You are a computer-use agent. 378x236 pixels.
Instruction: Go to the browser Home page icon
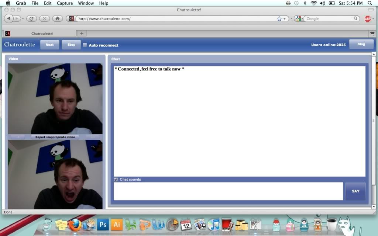pos(57,18)
